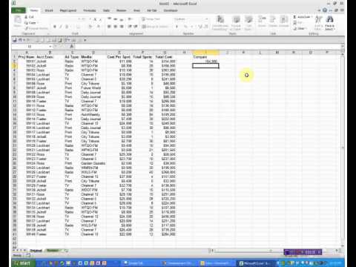This screenshot has width=356, height=267.
Task: Select the 'Total Cost' header cell
Action: tap(165, 57)
